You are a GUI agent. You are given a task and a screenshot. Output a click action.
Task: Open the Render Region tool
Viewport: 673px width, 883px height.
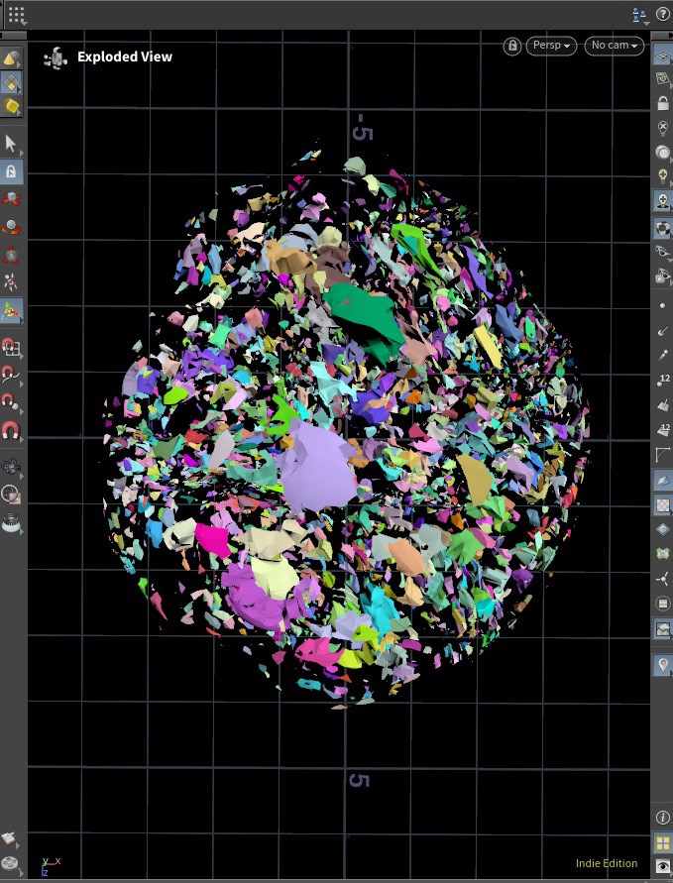pos(11,495)
